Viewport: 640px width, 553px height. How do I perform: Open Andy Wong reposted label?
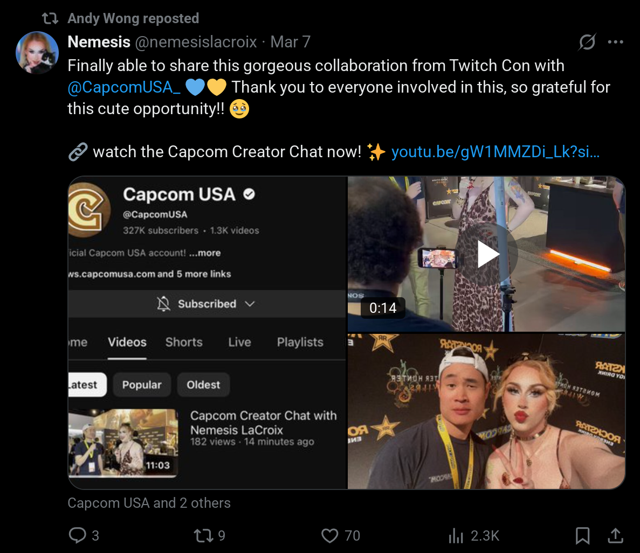(133, 18)
